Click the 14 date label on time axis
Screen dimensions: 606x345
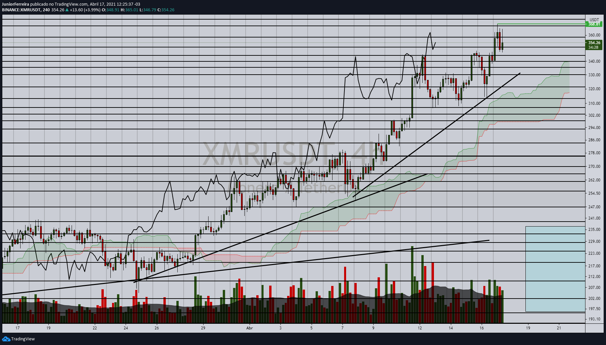click(451, 328)
